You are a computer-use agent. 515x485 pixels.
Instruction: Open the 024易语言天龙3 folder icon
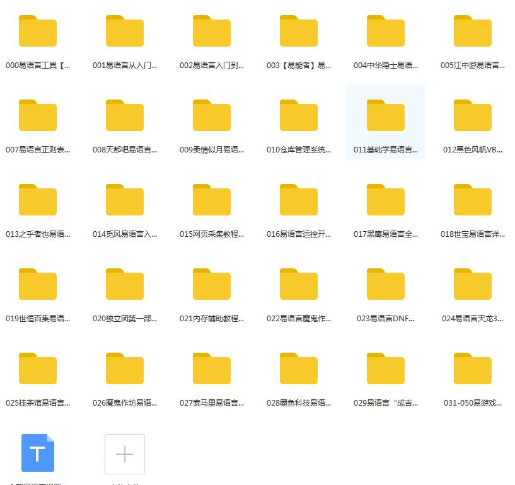473,284
